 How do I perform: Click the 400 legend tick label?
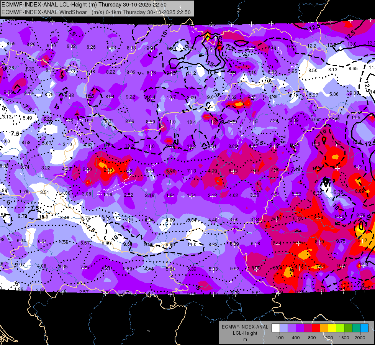point(296,338)
